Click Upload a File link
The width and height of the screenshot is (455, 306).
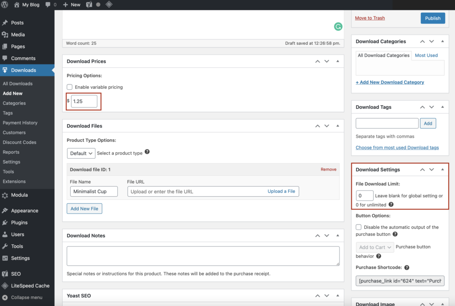[281, 191]
